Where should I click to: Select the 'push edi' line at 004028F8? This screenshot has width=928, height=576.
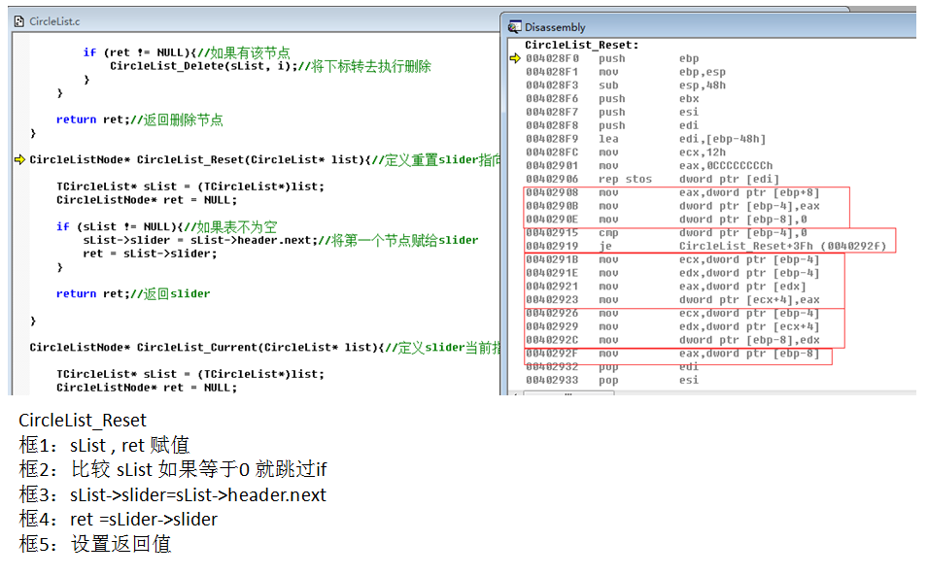tap(612, 125)
